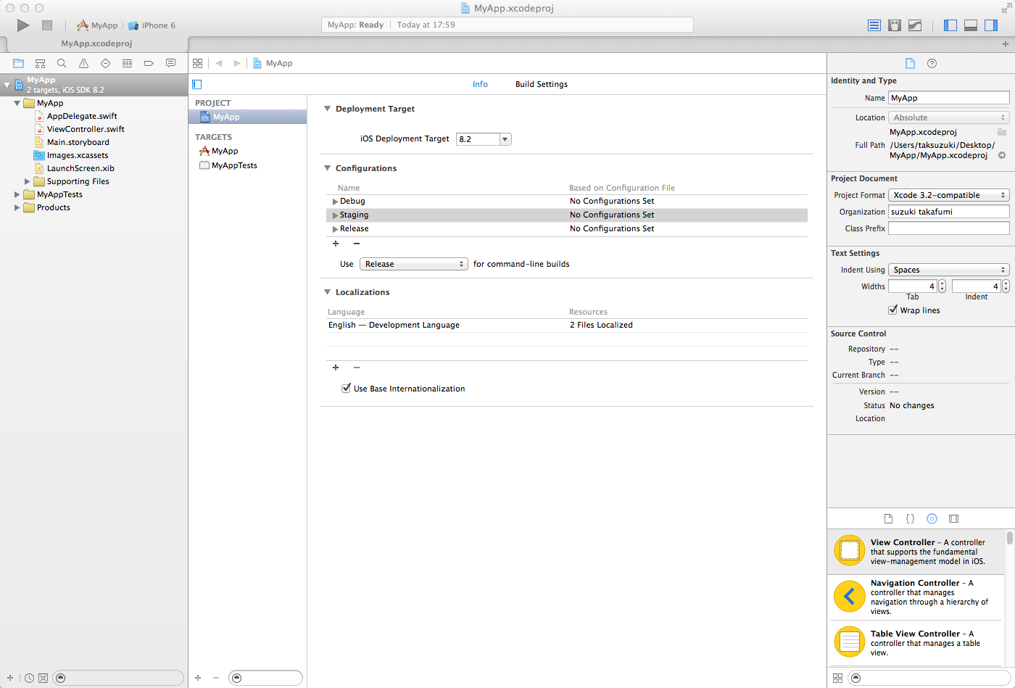Viewport: 1015px width, 688px height.
Task: Switch to the Assistant editor
Action: (x=895, y=25)
